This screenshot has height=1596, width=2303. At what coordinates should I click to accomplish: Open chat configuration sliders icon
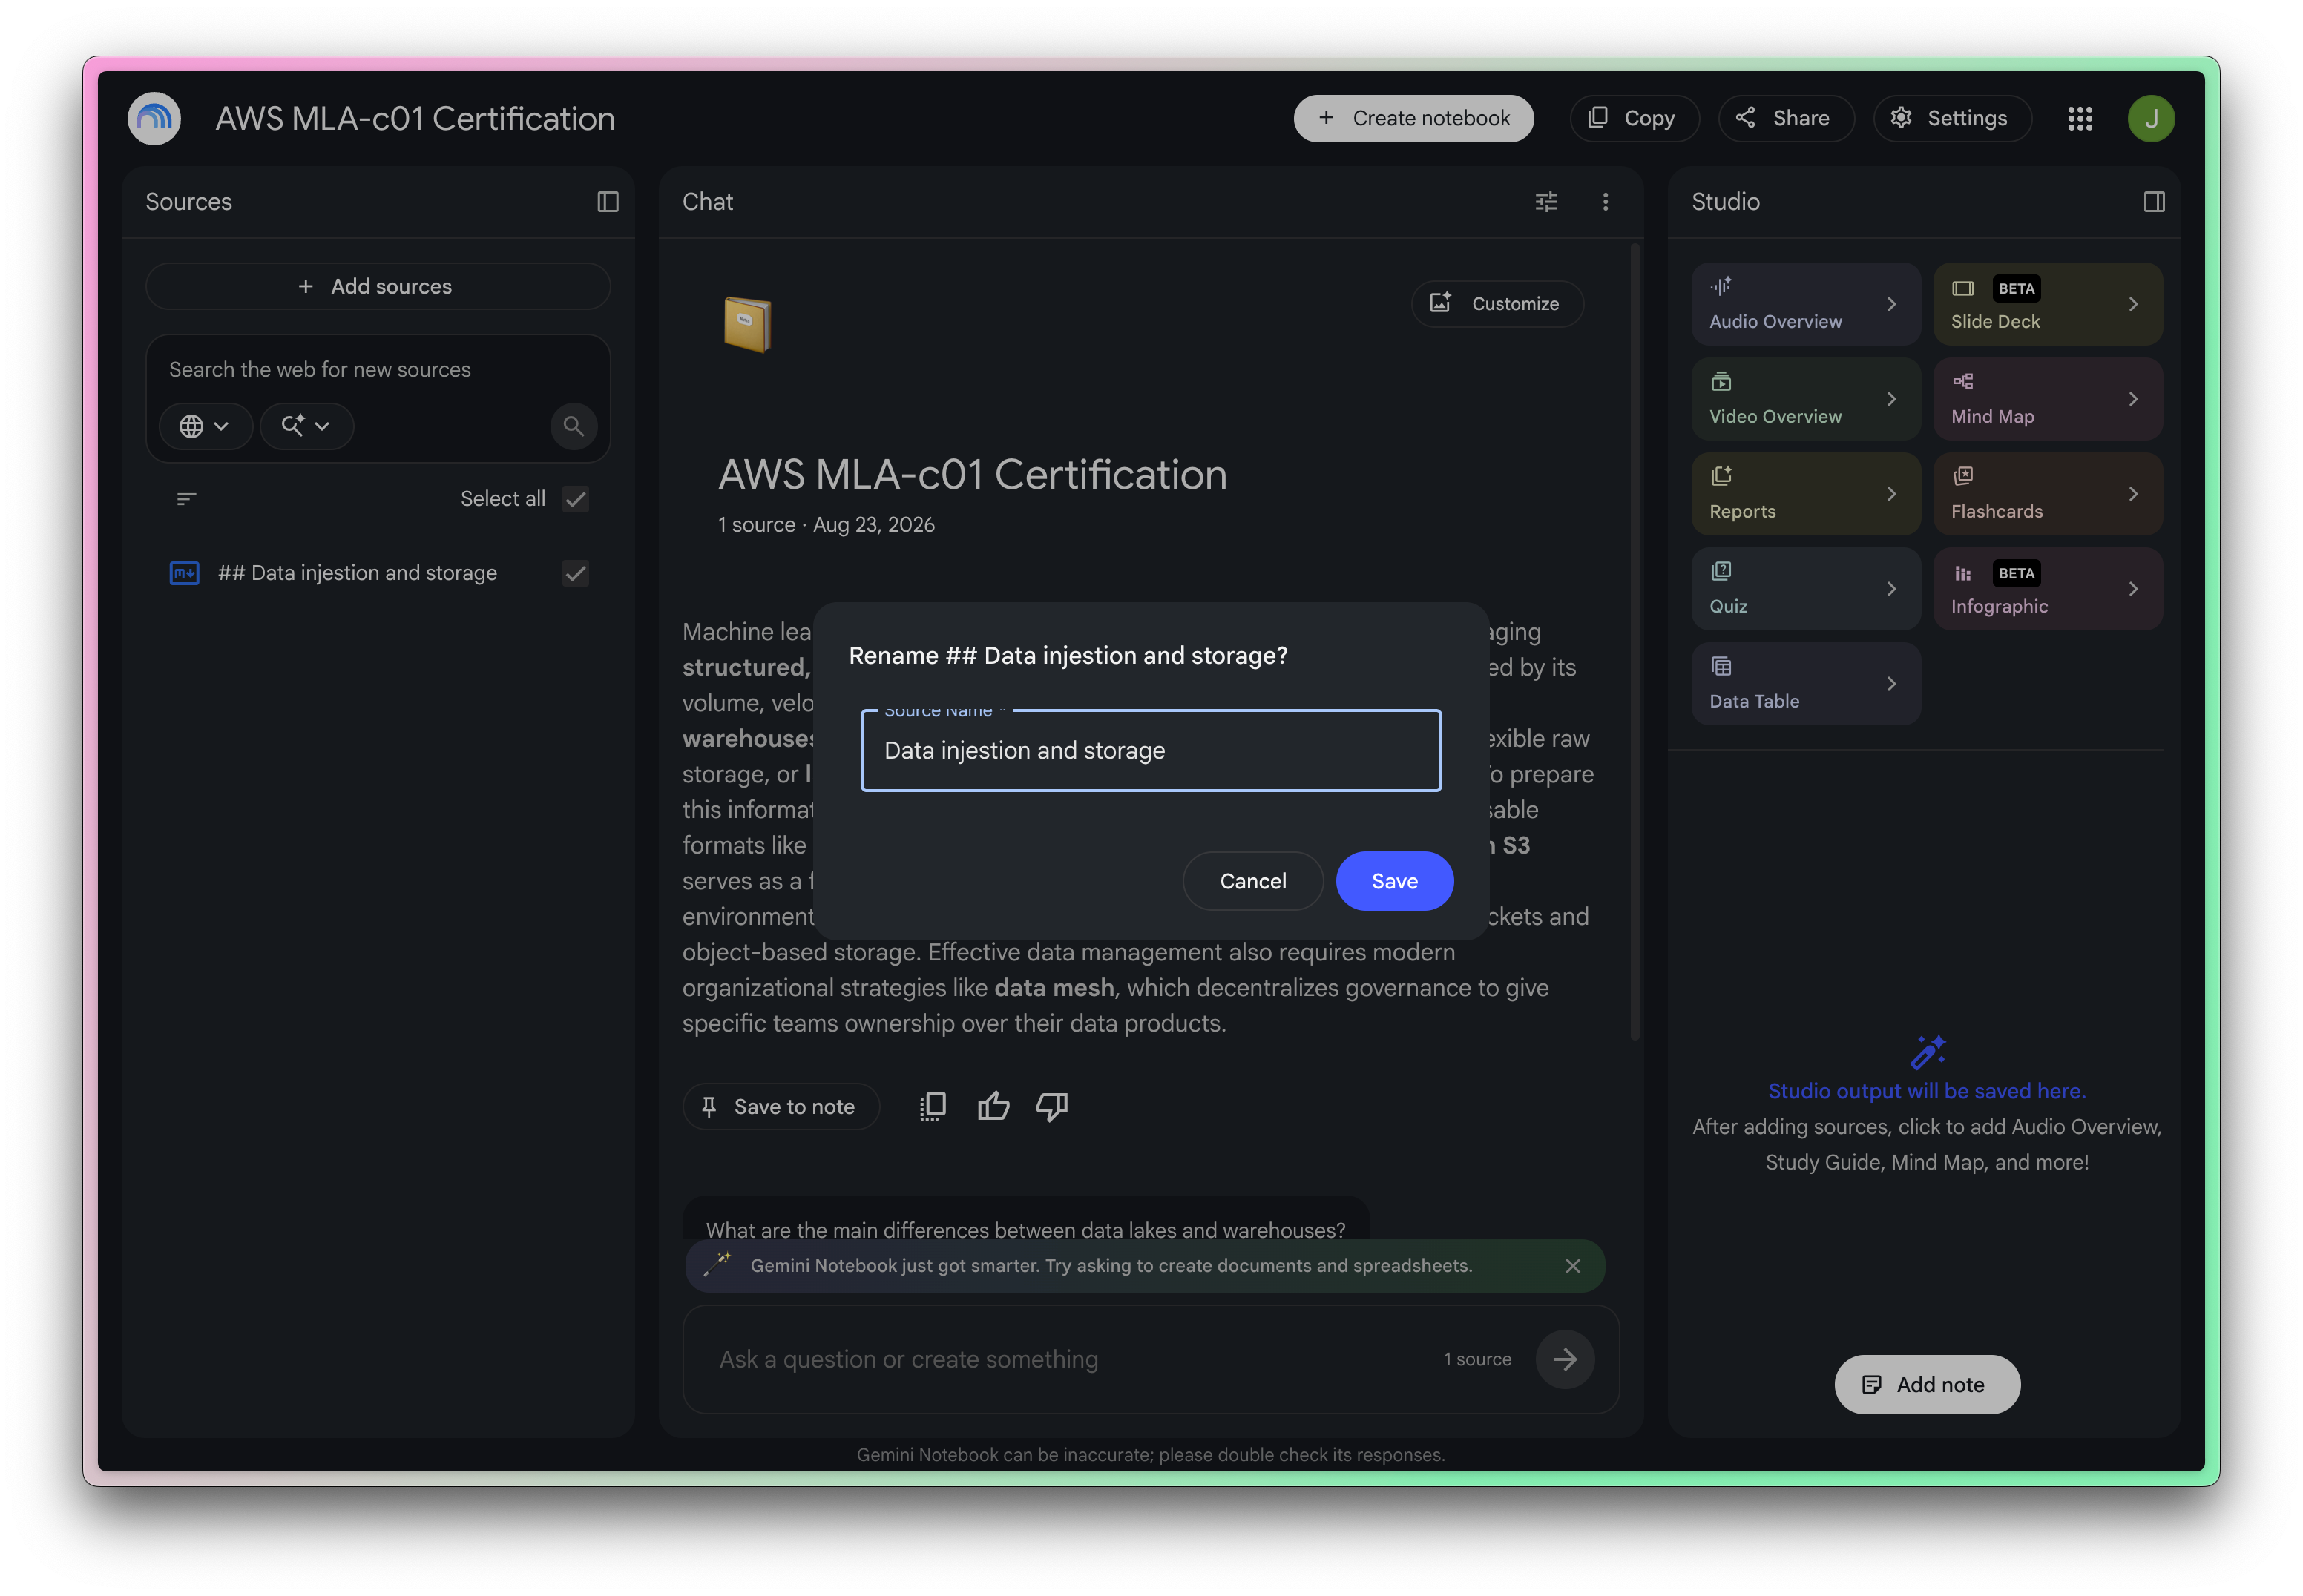click(x=1545, y=202)
